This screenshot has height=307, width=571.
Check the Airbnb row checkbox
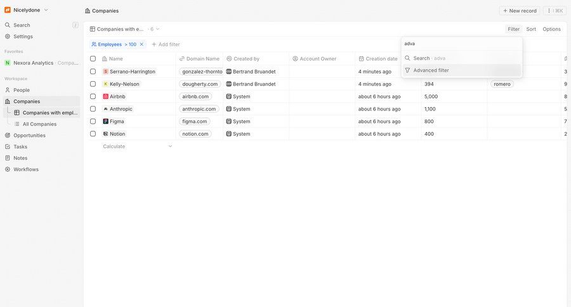93,96
